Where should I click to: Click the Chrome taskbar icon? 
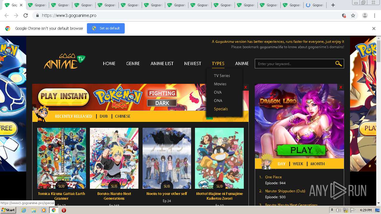pyautogui.click(x=54, y=210)
